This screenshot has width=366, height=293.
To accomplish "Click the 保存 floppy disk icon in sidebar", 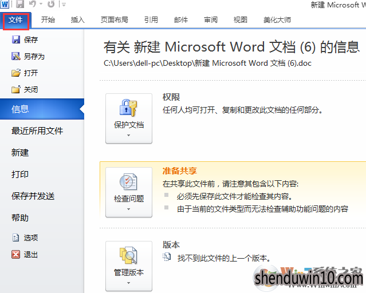I will click(x=16, y=39).
